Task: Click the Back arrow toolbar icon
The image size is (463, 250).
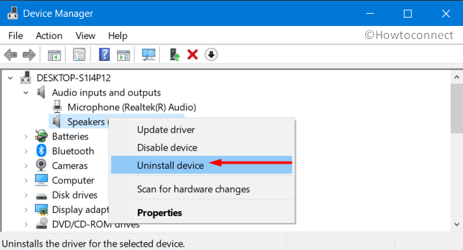Action: click(x=10, y=55)
